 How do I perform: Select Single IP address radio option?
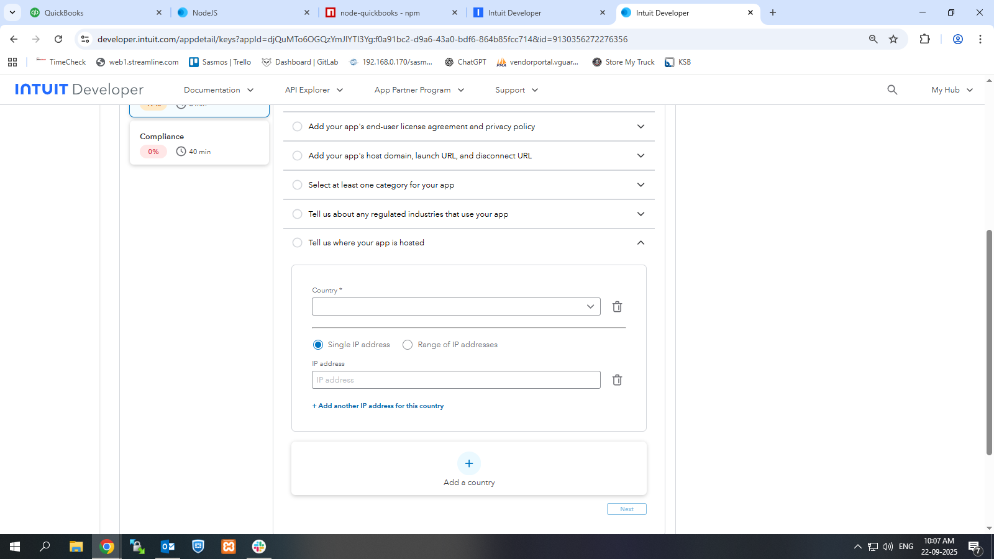(x=318, y=345)
